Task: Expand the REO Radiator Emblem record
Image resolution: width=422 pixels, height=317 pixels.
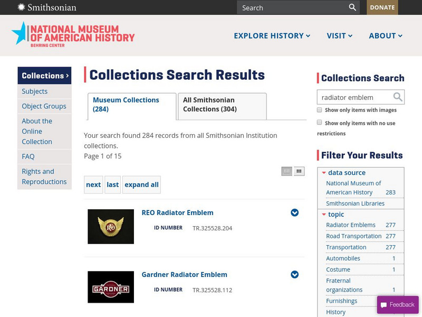Action: pos(295,212)
